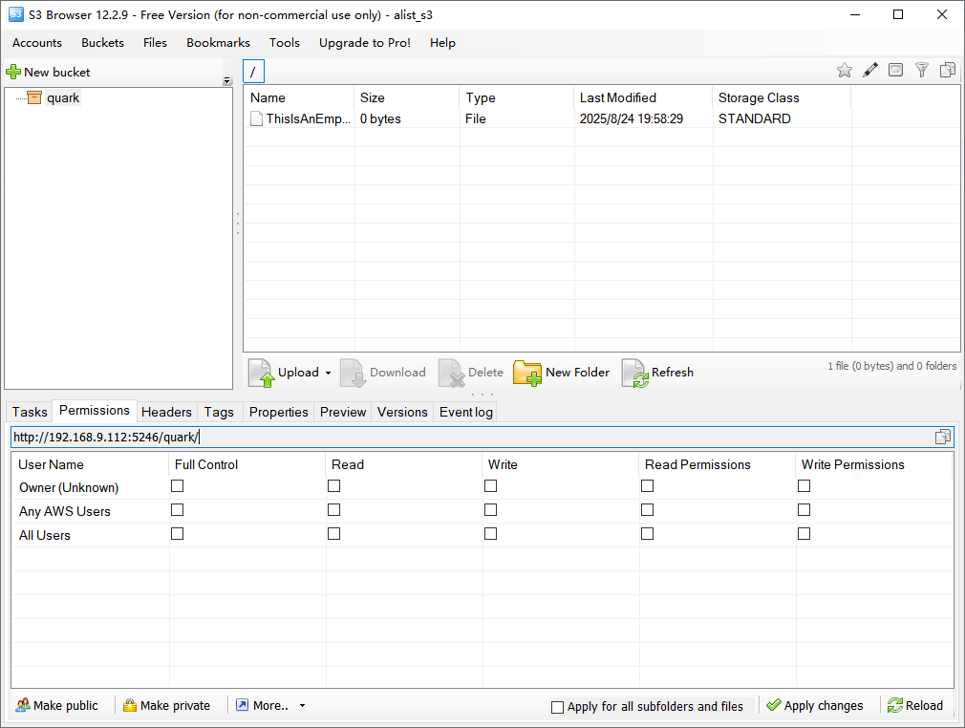Sort files by Type column header

pos(516,97)
